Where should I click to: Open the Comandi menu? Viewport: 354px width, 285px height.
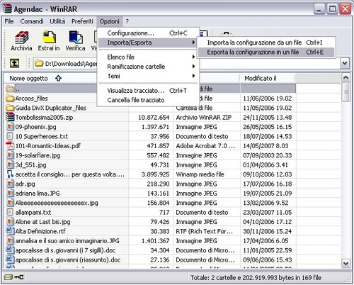(x=32, y=21)
